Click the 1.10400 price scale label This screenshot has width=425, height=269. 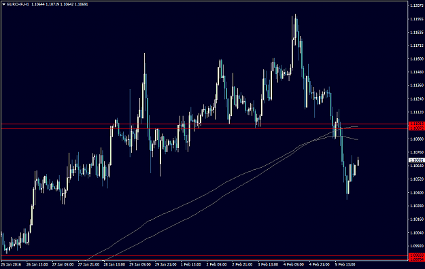coord(417,193)
